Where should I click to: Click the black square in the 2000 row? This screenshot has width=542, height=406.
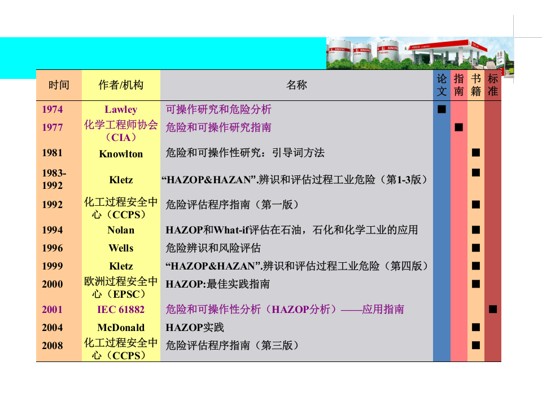[475, 284]
